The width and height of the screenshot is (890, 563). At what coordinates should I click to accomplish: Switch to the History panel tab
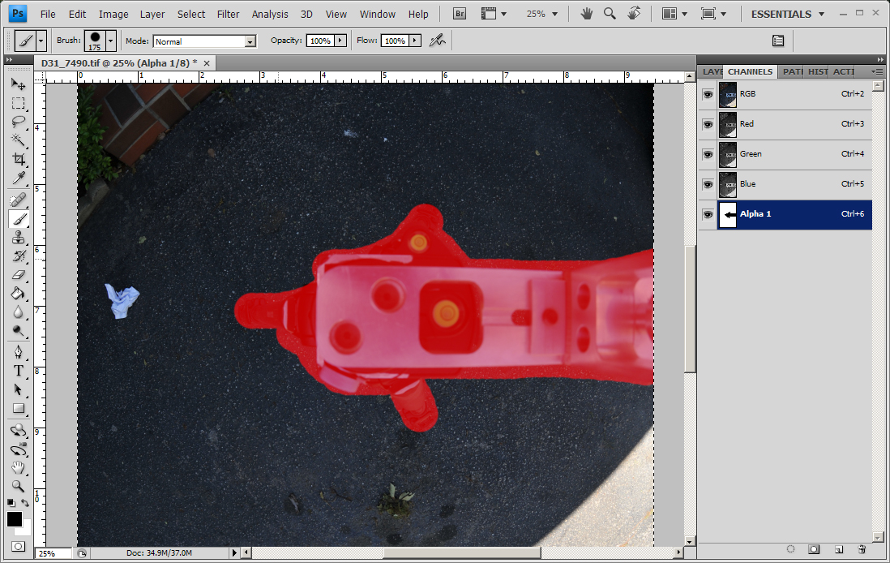coord(817,71)
